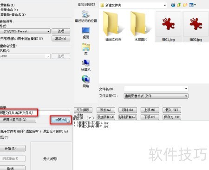Click the 添加(A) add button
209x170 pixels.
pos(106,110)
